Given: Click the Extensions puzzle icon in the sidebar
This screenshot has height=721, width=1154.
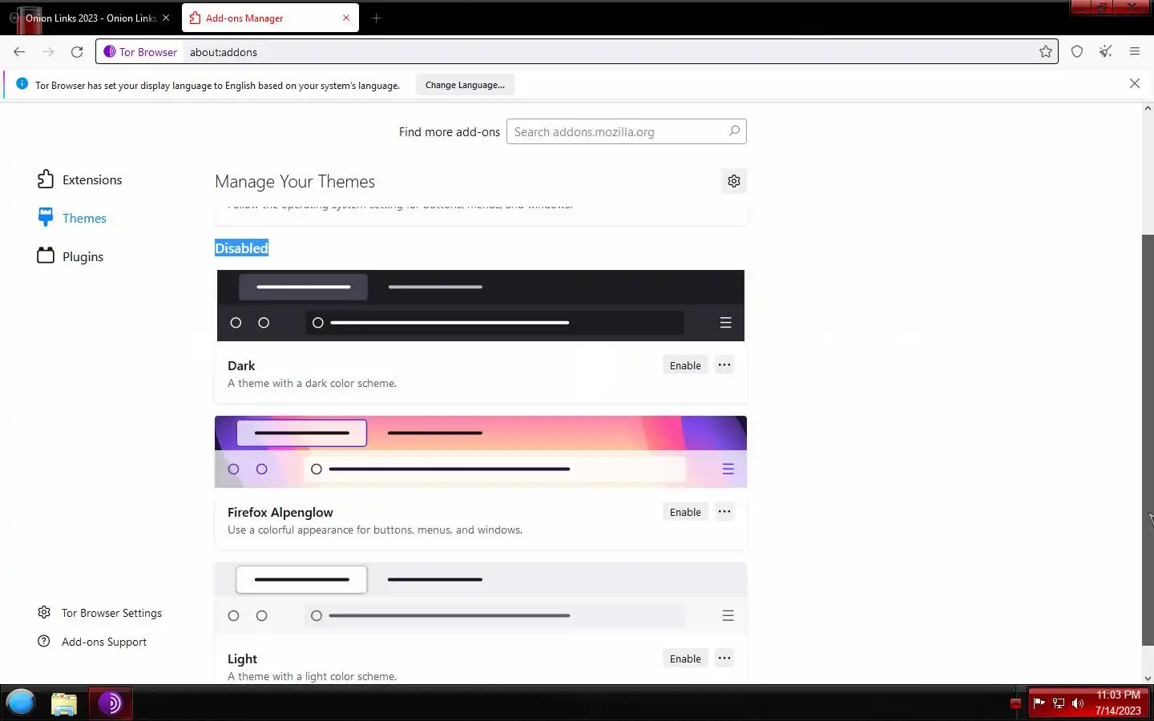Looking at the screenshot, I should [46, 179].
